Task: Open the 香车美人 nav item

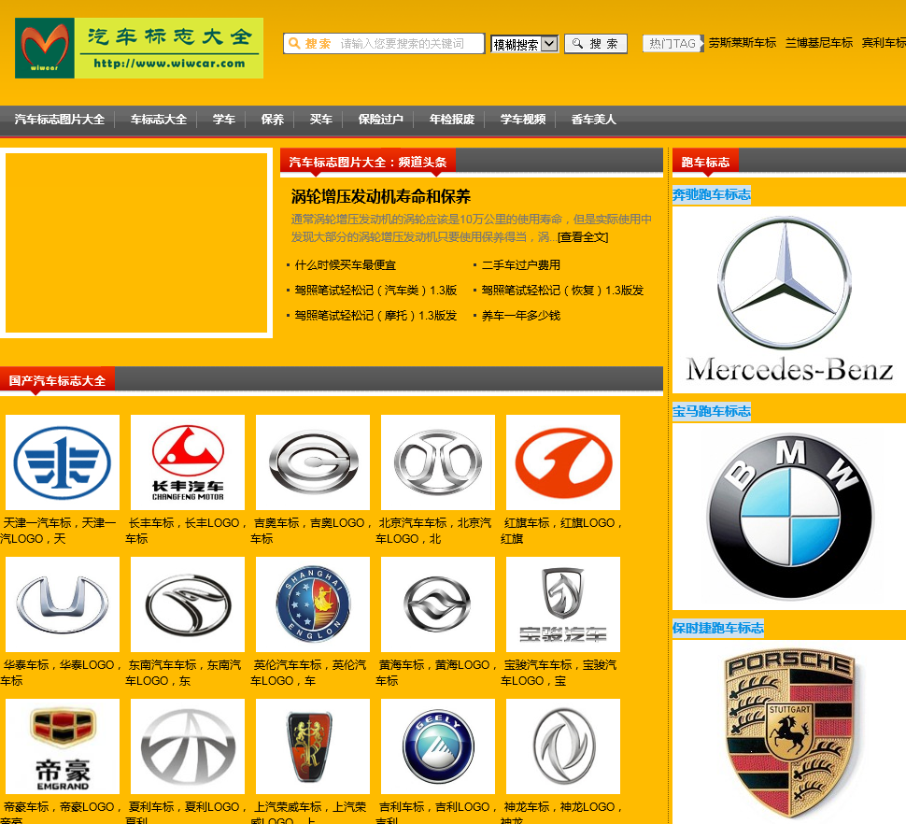Action: pyautogui.click(x=594, y=120)
